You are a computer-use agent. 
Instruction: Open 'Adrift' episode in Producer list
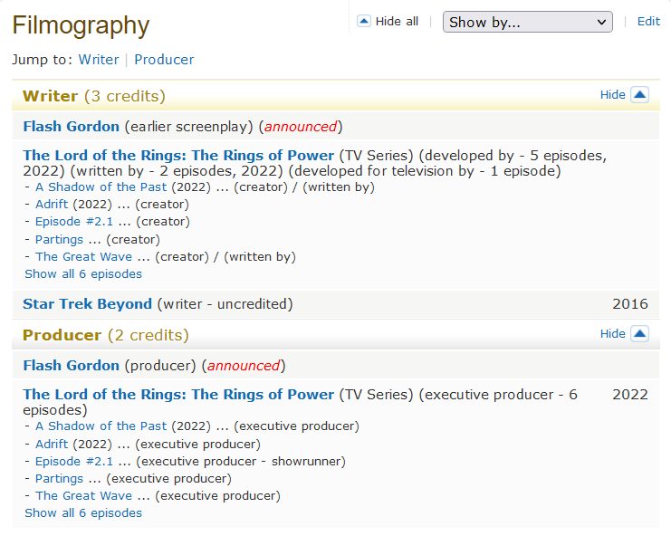point(52,444)
